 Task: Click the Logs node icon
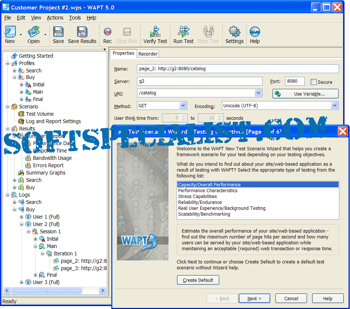click(14, 195)
